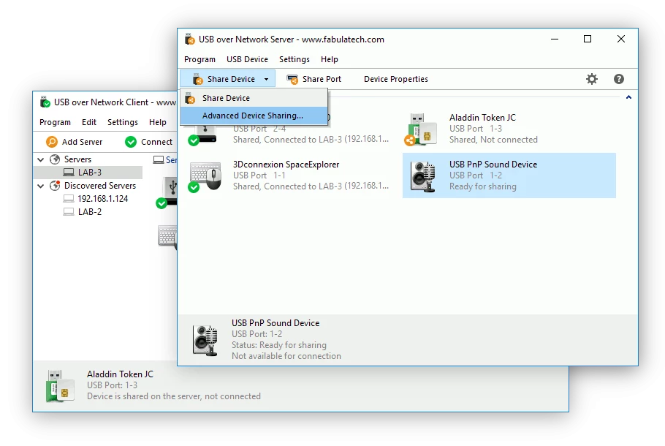
Task: Select LAB-2 discovered server
Action: coord(88,212)
